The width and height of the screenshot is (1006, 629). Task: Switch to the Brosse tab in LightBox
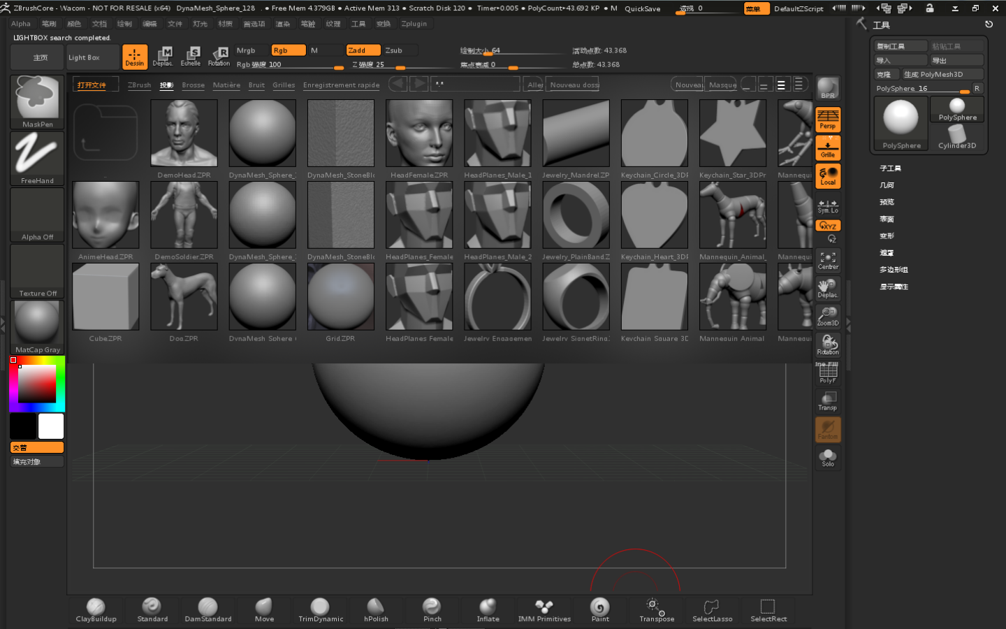point(193,85)
